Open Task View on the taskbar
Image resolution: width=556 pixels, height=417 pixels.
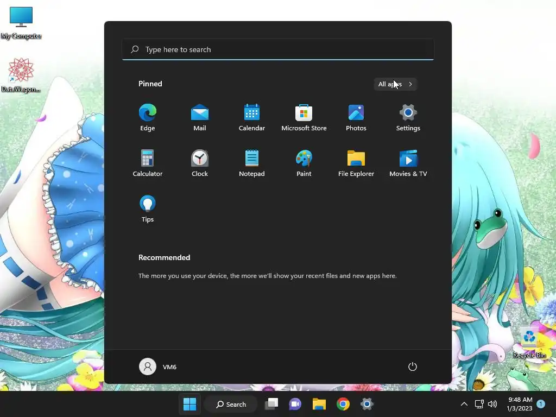(x=271, y=404)
